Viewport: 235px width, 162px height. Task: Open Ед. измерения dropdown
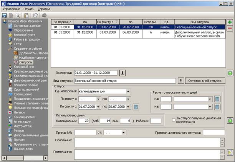[128, 91]
